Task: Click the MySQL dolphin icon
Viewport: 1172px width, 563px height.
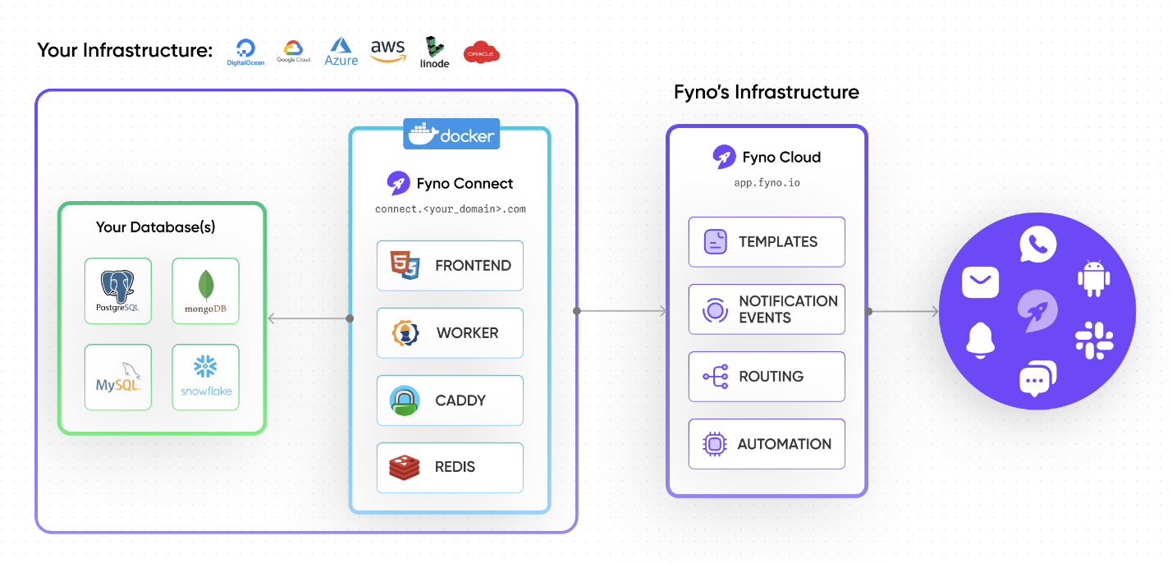Action: coord(117,376)
